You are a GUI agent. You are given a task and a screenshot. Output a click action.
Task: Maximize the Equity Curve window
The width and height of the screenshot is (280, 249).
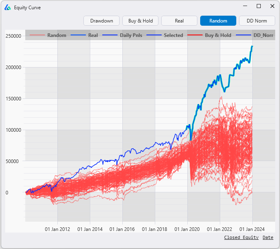coord(259,6)
